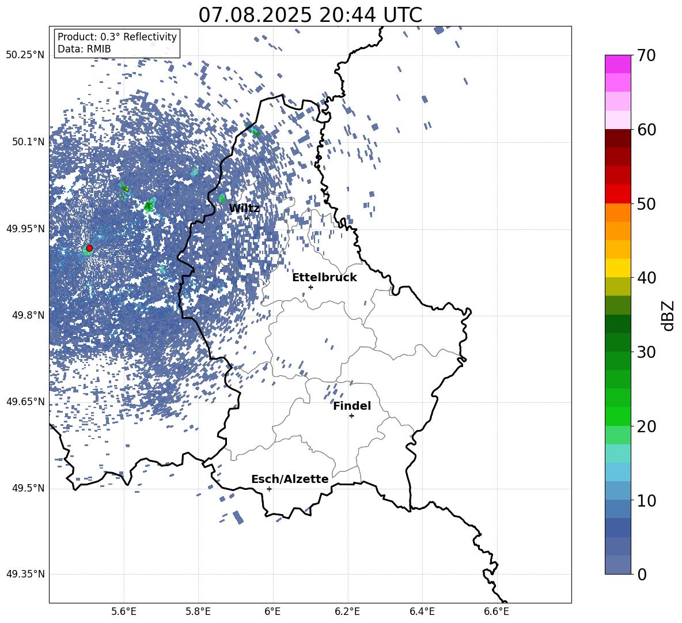Click the 30 tick label on the colorbar
Viewport: 682px width, 623px height.
tap(646, 352)
